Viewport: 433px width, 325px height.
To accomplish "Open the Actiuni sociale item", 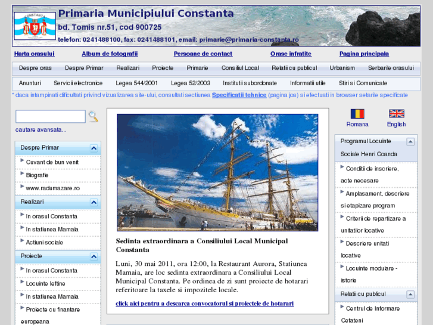I will point(45,243).
